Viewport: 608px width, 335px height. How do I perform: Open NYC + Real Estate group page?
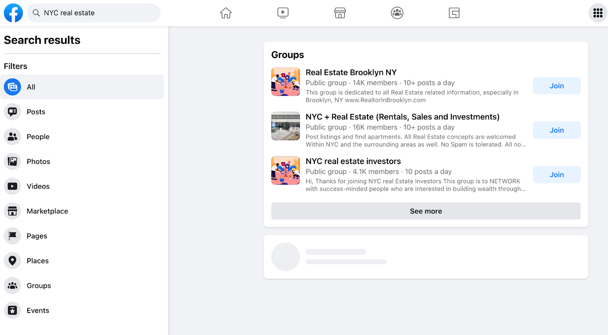402,117
